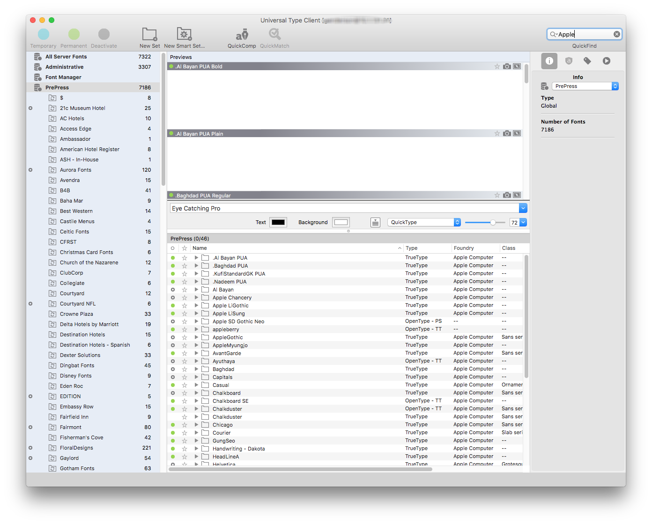Favorite the .Al Bayan PUA Bold preview star
Viewport: 652px width, 524px height.
[x=497, y=66]
